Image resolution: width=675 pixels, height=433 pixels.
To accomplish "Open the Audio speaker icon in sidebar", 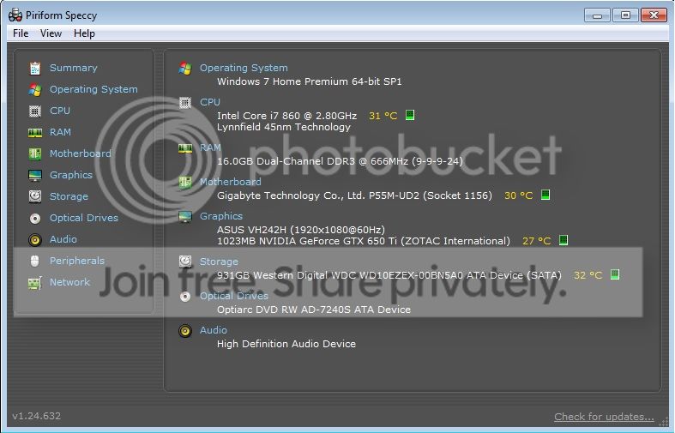I will click(35, 239).
